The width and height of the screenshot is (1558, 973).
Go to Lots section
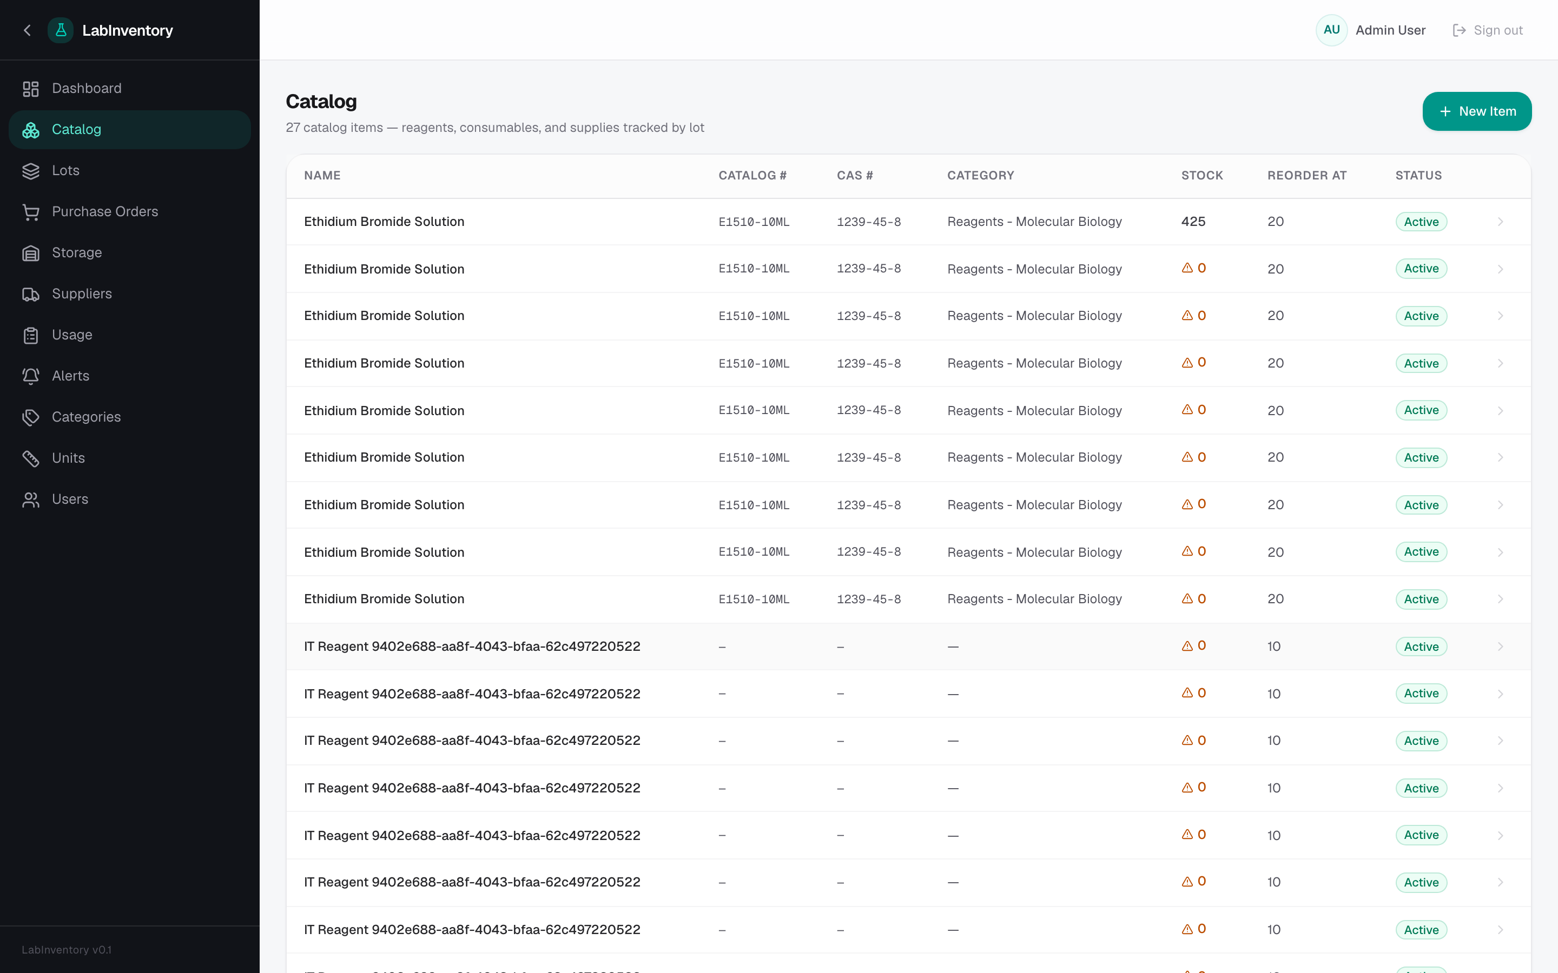[x=129, y=170]
